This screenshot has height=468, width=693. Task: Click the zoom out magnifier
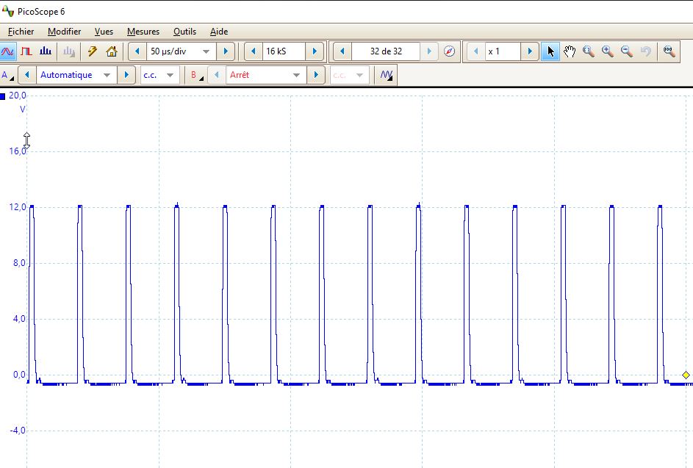627,51
